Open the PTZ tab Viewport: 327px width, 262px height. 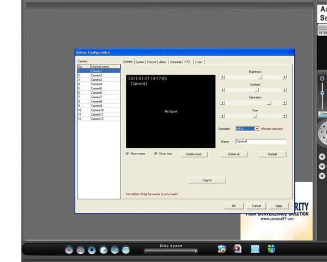[187, 62]
